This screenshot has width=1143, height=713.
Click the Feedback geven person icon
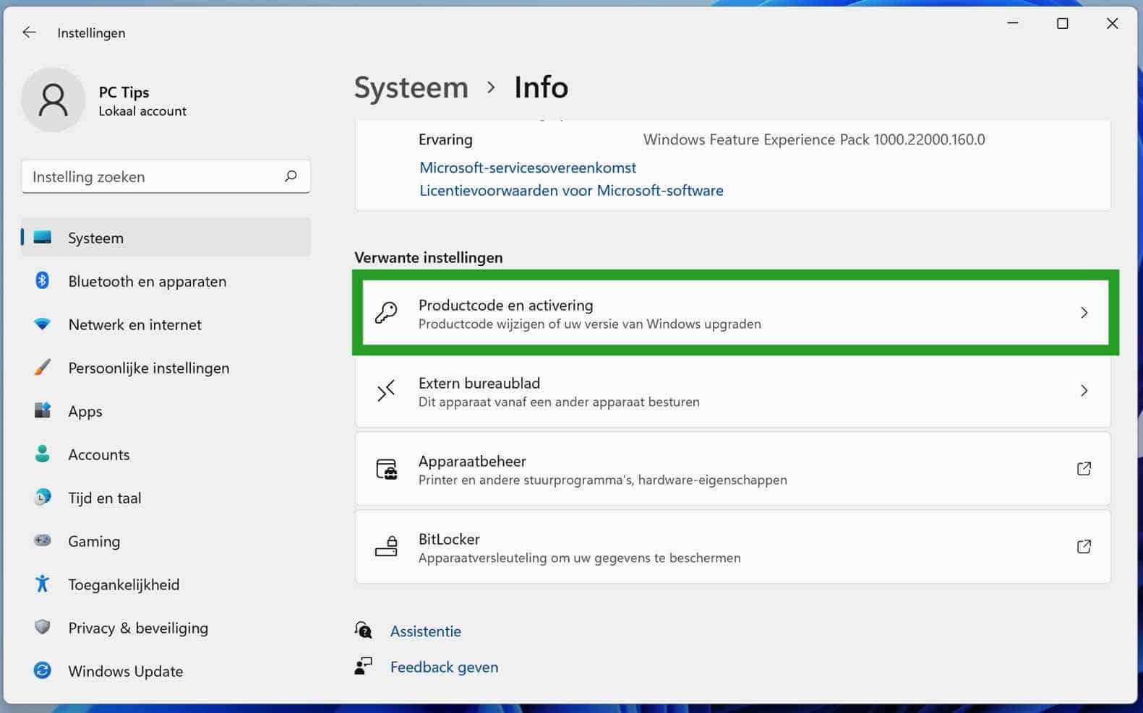point(364,666)
